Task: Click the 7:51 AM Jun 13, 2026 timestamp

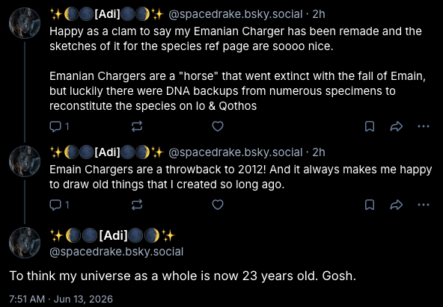Action: pos(61,299)
